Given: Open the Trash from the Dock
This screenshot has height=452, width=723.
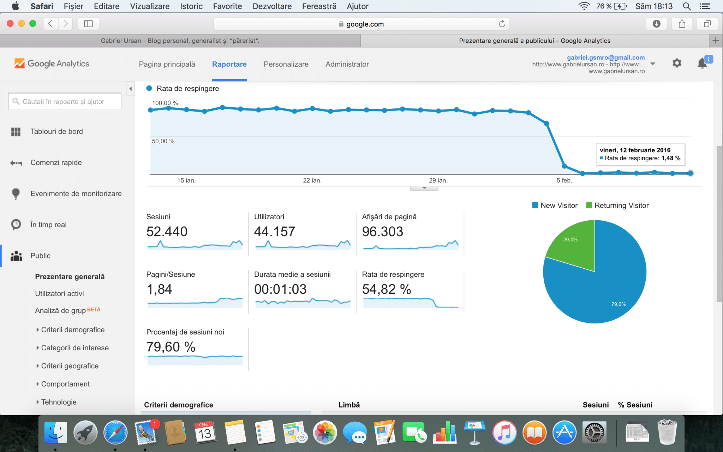Looking at the screenshot, I should point(667,432).
